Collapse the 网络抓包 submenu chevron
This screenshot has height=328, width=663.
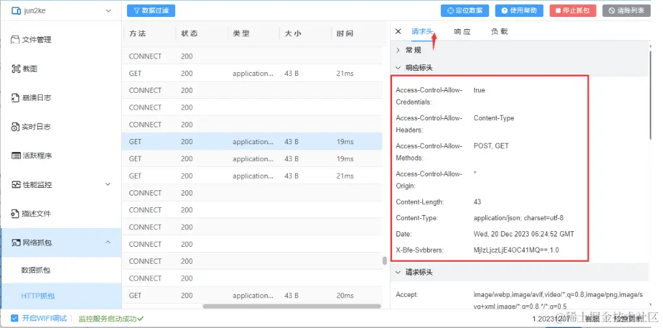(108, 242)
